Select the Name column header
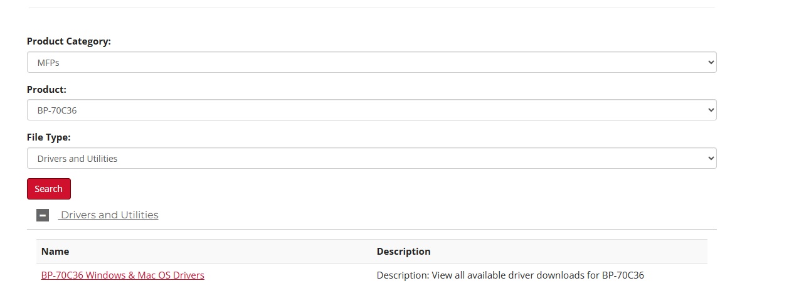This screenshot has height=293, width=794. click(x=55, y=251)
